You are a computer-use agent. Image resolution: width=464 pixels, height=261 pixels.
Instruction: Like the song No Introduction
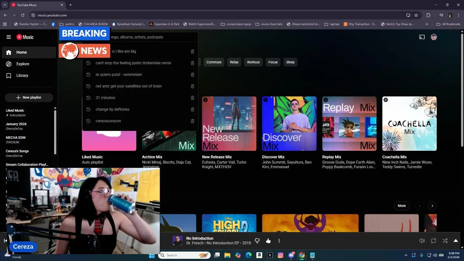point(268,241)
